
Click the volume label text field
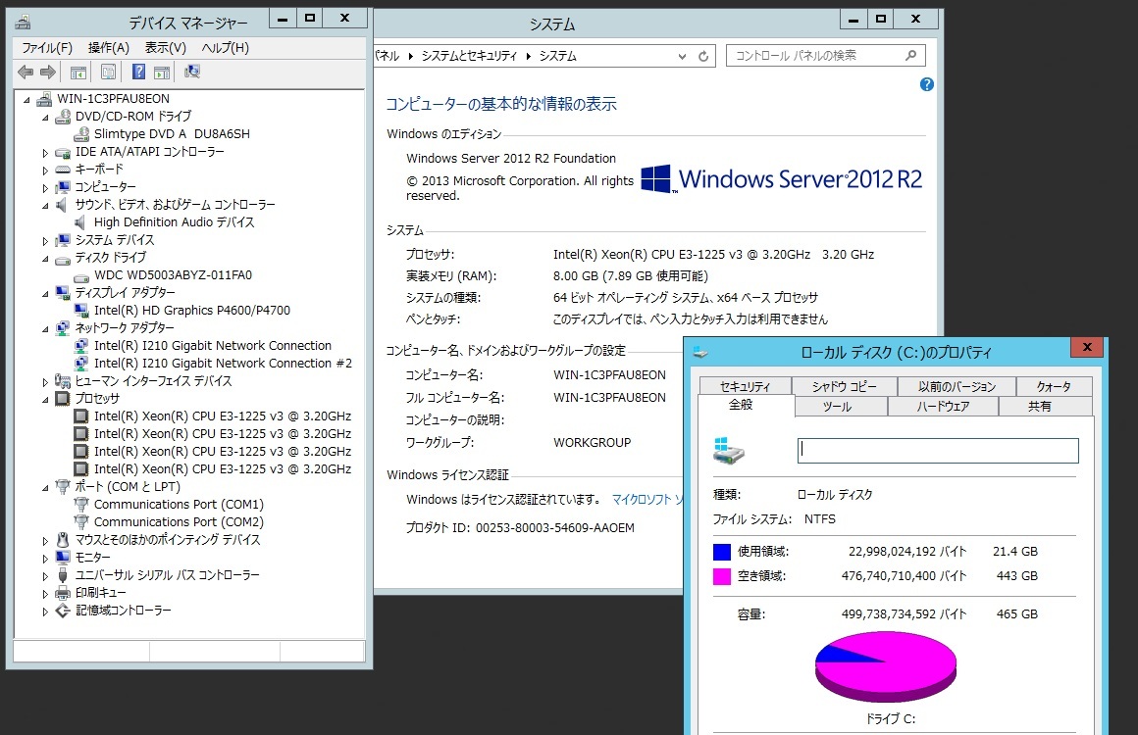point(938,450)
